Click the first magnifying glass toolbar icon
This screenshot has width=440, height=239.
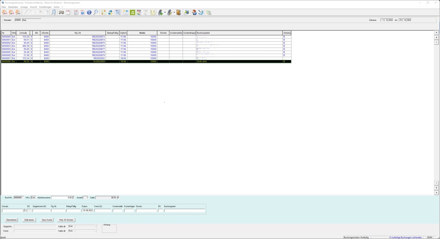coord(54,12)
